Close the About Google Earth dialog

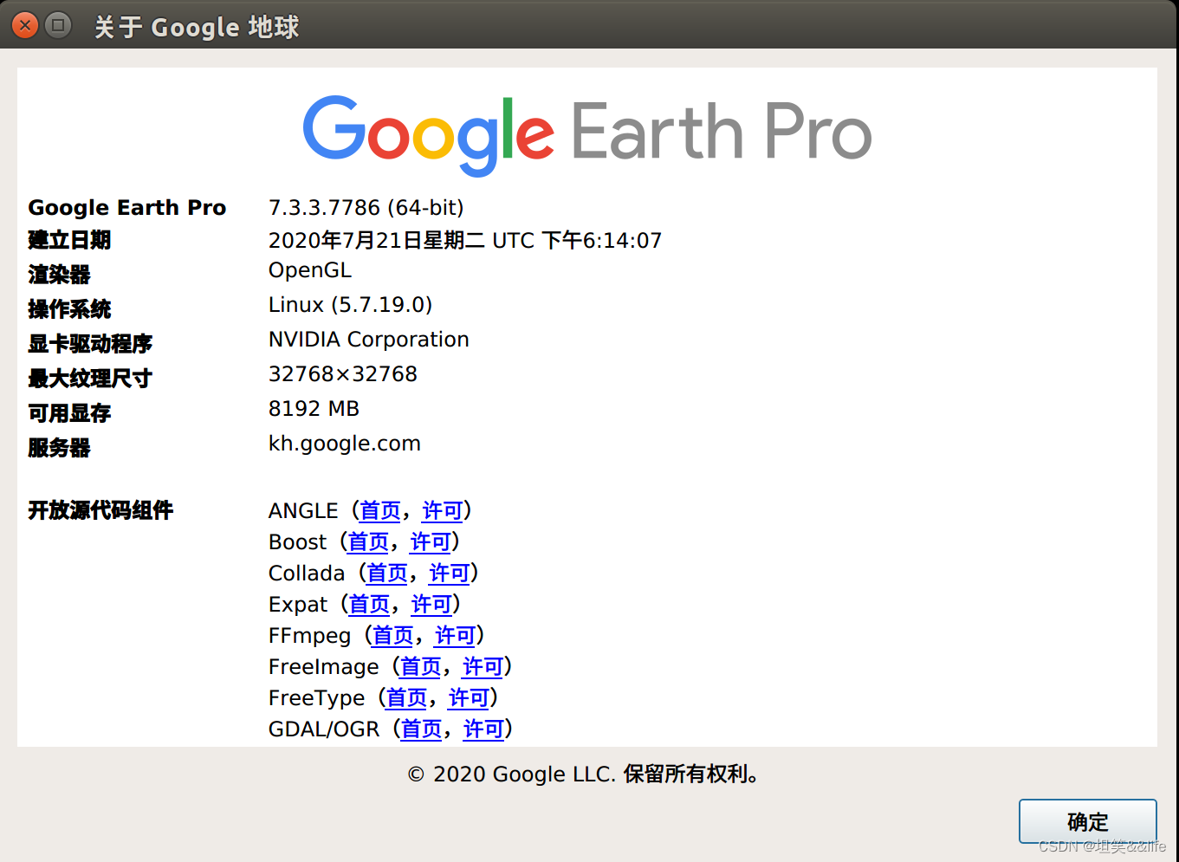[x=25, y=25]
